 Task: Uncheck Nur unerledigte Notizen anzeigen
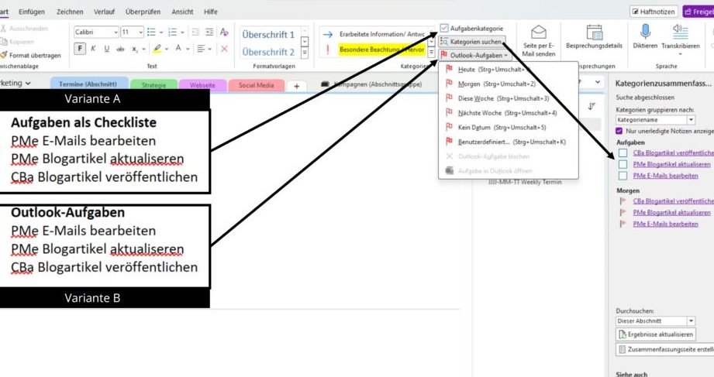pyautogui.click(x=619, y=131)
